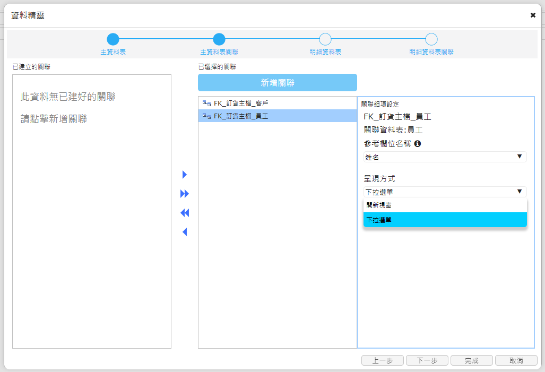Click the single left arrow remove icon

tap(185, 232)
